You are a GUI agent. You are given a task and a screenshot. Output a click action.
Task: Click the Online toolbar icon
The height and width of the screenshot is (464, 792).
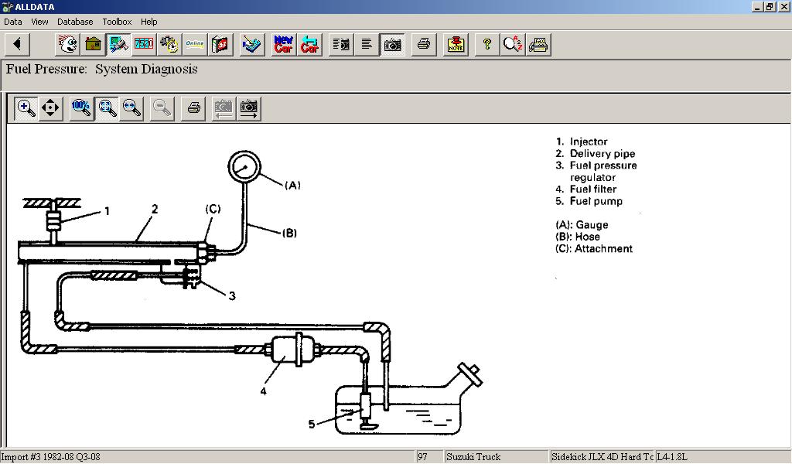tap(194, 44)
